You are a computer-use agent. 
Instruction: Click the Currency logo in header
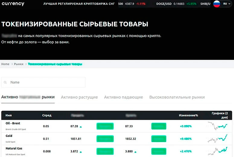(13, 4)
